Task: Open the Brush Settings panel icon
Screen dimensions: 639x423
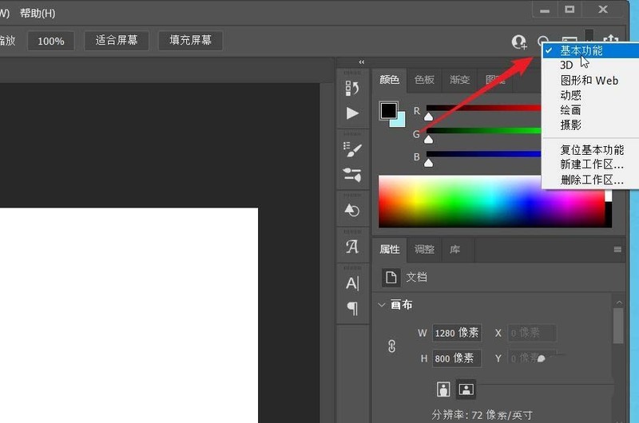Action: 352,149
